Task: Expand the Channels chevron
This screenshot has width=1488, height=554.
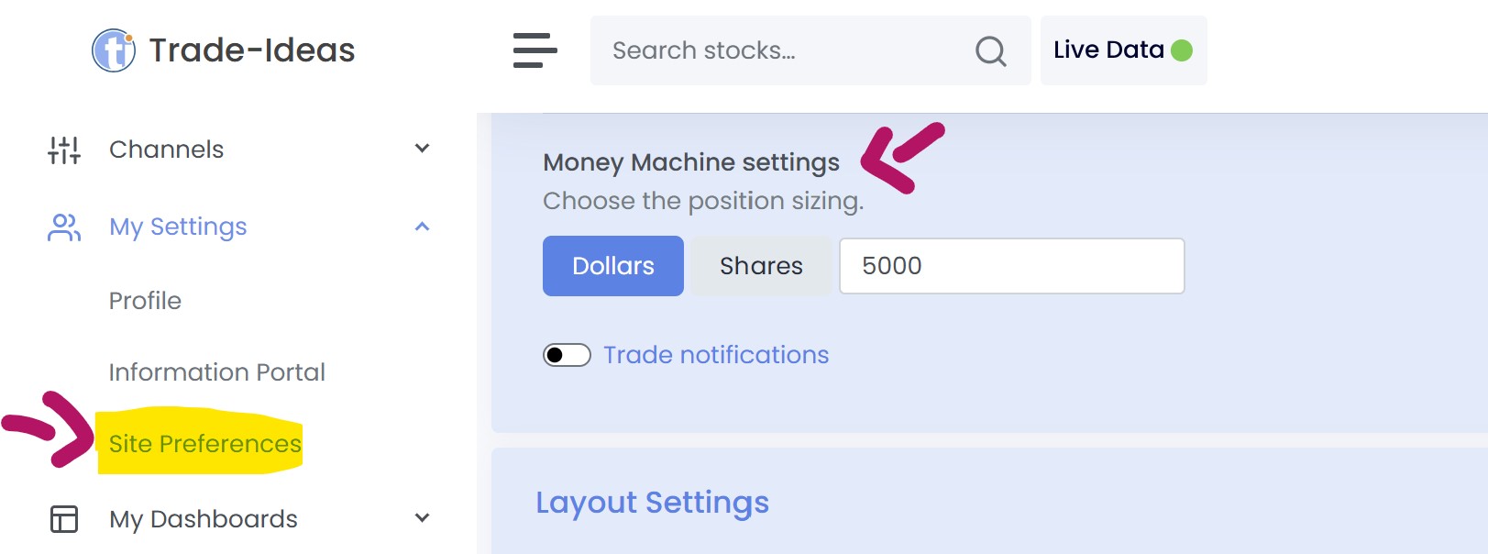Action: click(422, 149)
